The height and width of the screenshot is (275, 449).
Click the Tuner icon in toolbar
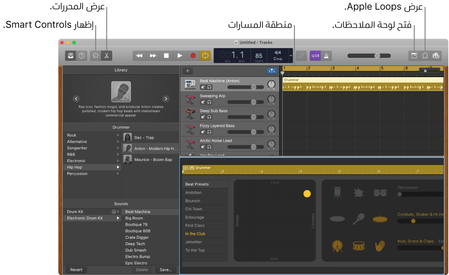tap(301, 56)
